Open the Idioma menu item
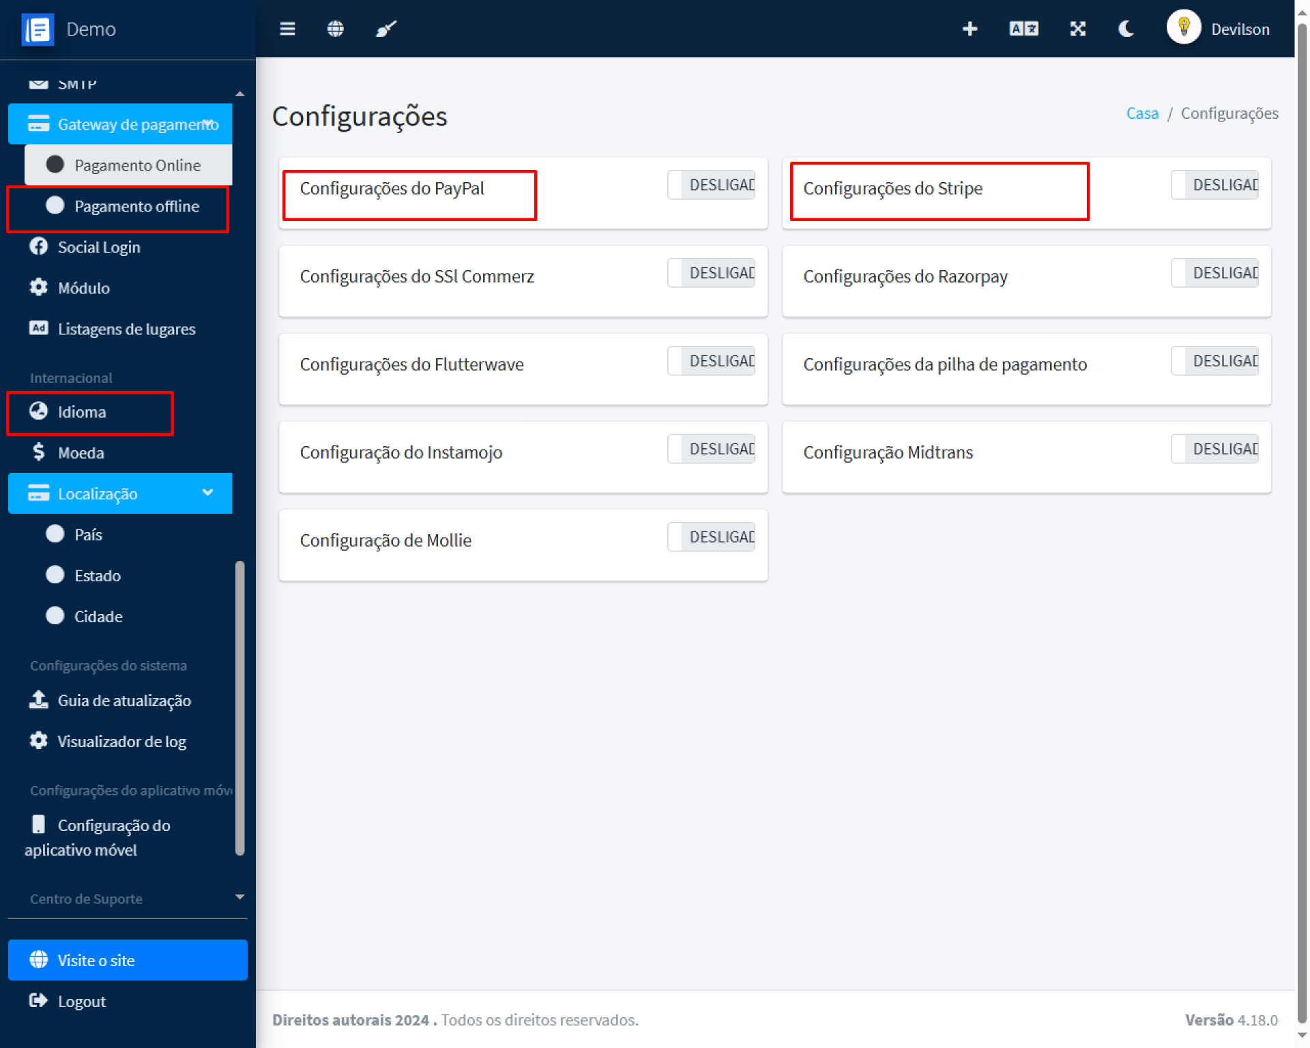Image resolution: width=1310 pixels, height=1048 pixels. [x=82, y=412]
